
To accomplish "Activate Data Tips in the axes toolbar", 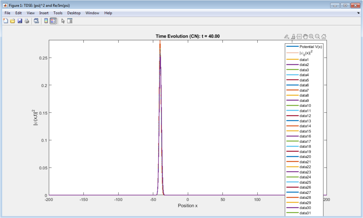I will point(299,36).
